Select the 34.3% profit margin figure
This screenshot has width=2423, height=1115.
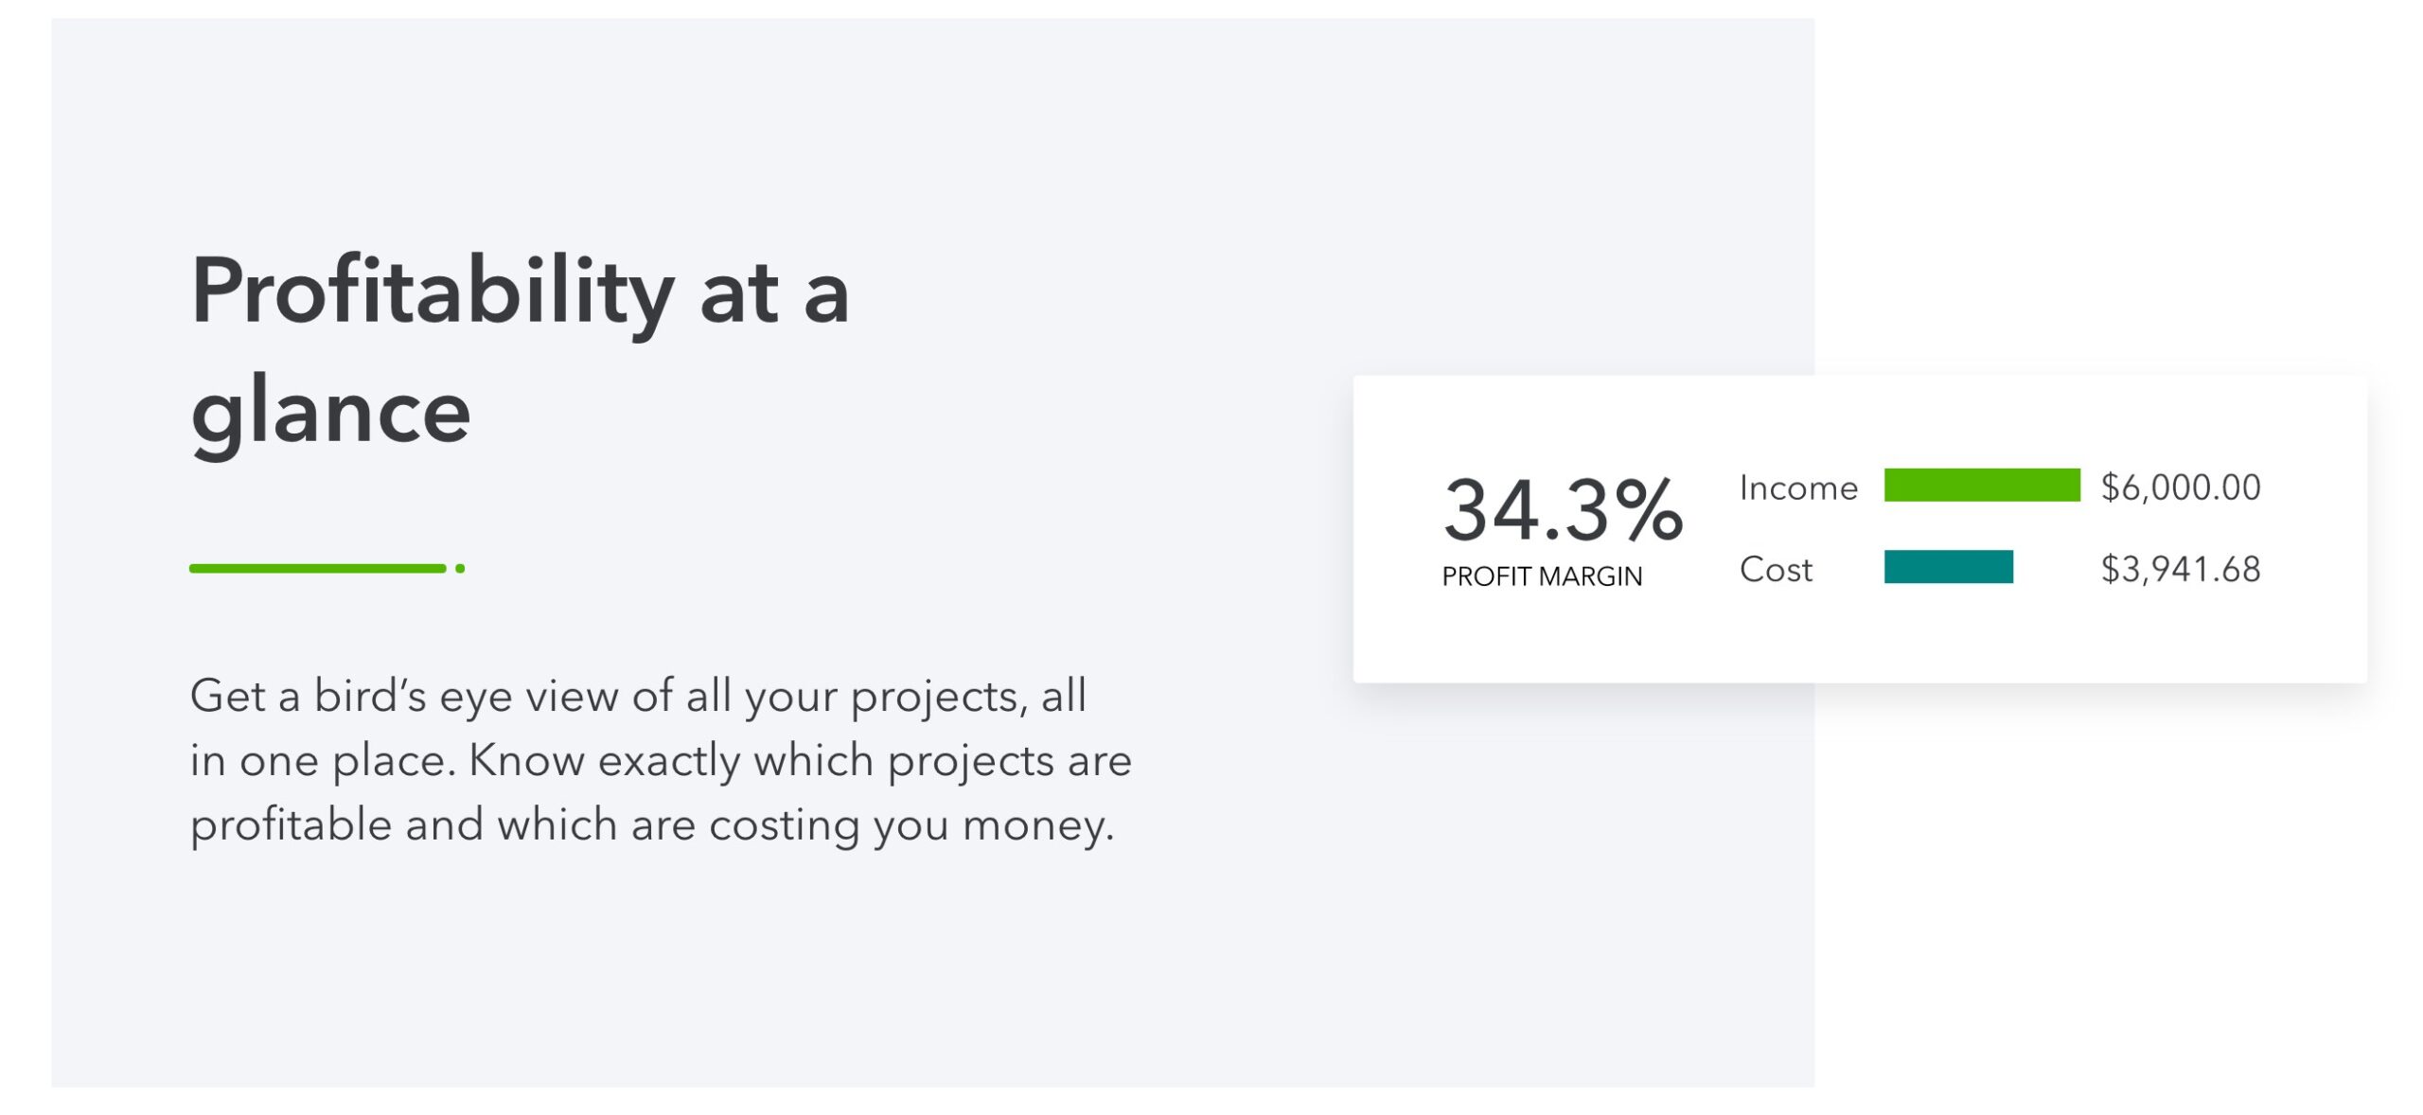(x=1562, y=510)
